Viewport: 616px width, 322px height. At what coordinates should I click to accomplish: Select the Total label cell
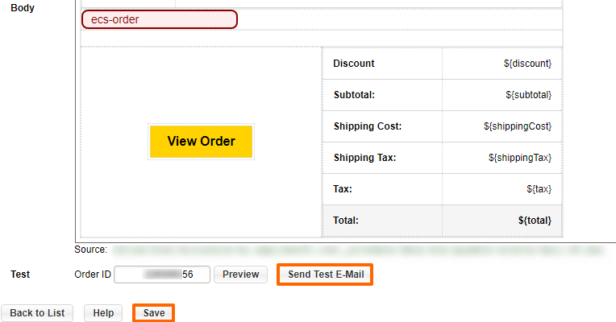point(346,220)
